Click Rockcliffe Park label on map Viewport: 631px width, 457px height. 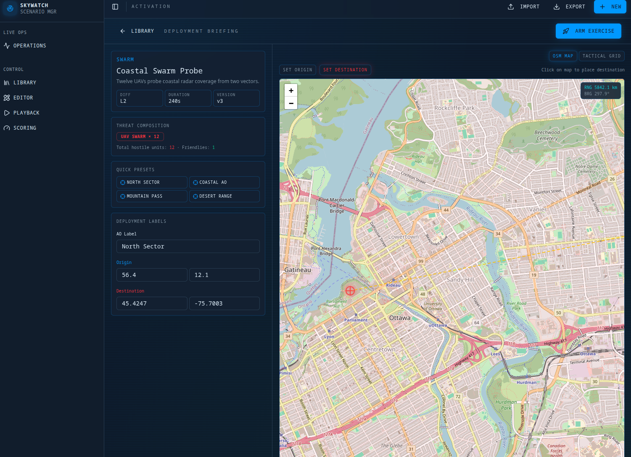454,108
